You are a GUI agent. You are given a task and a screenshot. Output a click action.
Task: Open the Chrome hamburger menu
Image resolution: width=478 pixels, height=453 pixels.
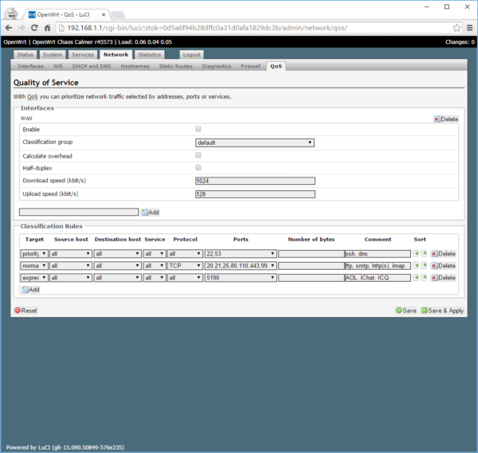(469, 27)
